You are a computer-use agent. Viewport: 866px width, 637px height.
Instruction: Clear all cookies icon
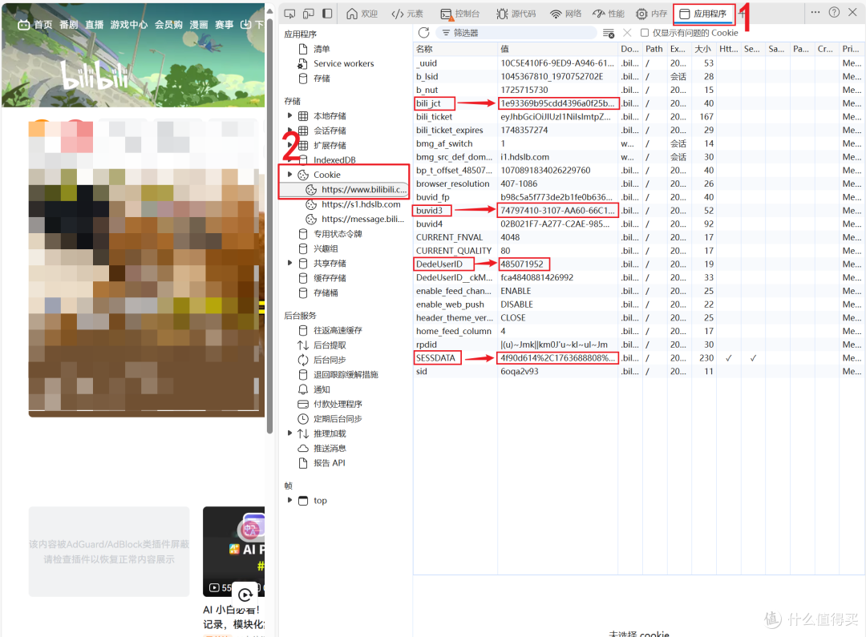[608, 33]
